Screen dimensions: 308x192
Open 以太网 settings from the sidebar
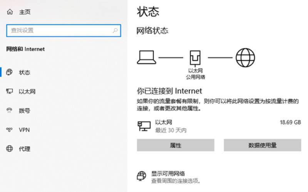[x=27, y=91]
